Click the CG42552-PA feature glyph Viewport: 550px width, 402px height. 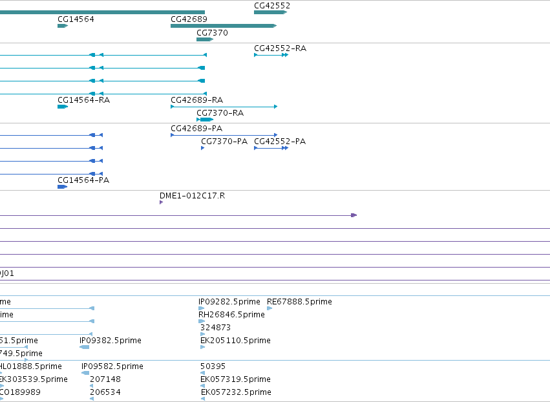point(271,148)
